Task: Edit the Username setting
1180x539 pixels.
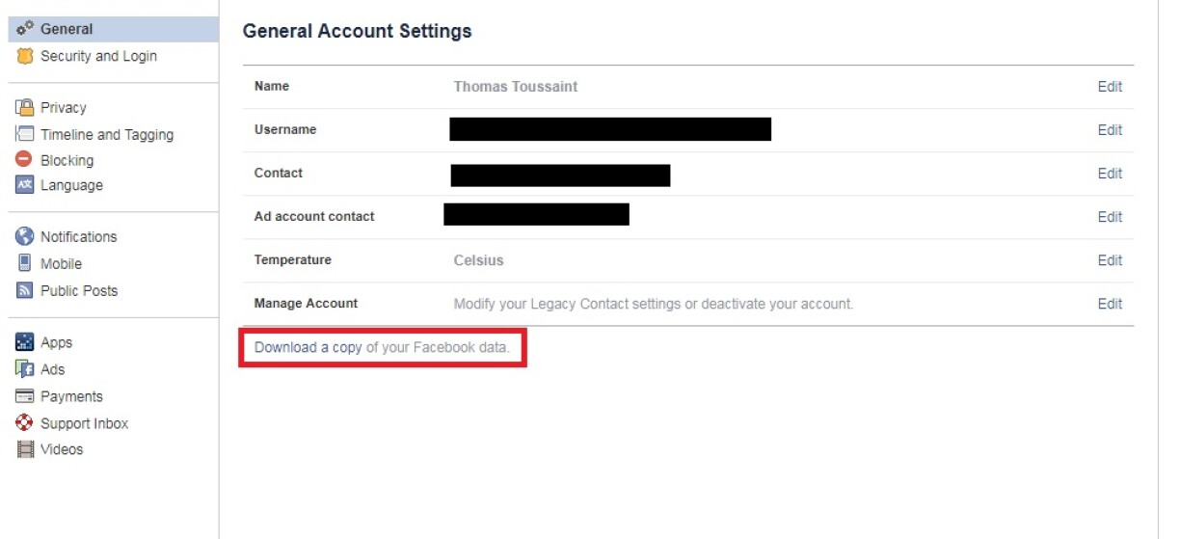Action: coord(1110,130)
